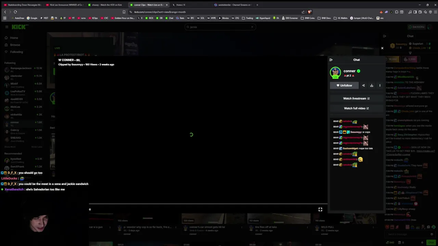Screen dimensions: 438x246
Task: Open Mizkif channel in sidebar
Action: 23,85
